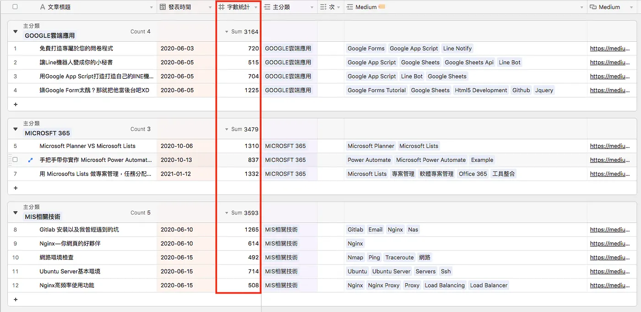
Task: Select word count cell 492
Action: pos(239,257)
